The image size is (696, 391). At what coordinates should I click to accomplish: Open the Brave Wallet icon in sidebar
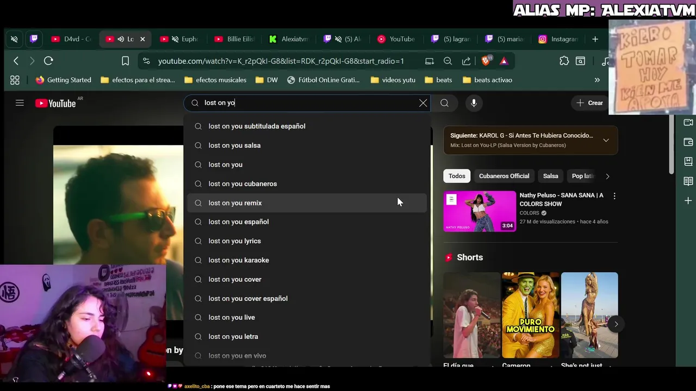pyautogui.click(x=688, y=142)
